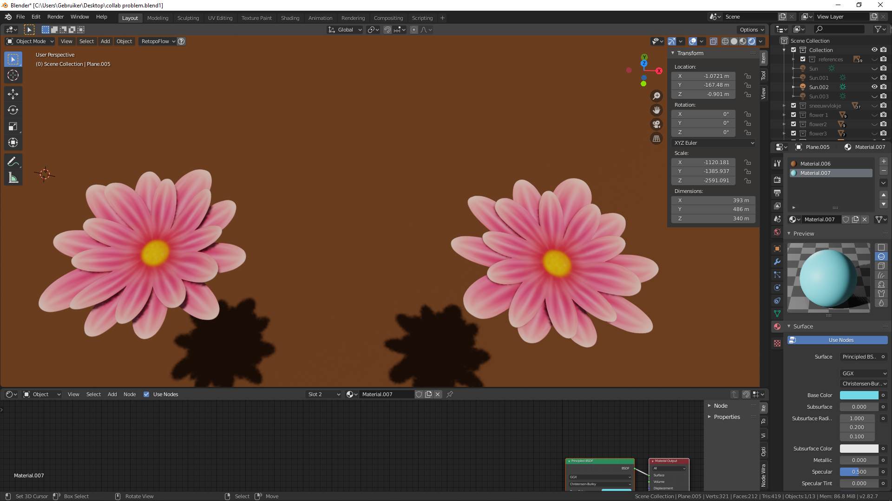Open the Object Mode dropdown
Viewport: 892px width, 501px height.
[31, 41]
